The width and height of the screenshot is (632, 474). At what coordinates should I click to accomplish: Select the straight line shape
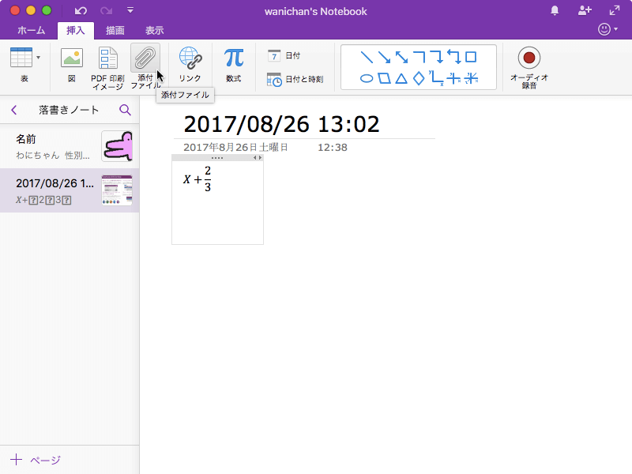pyautogui.click(x=367, y=57)
